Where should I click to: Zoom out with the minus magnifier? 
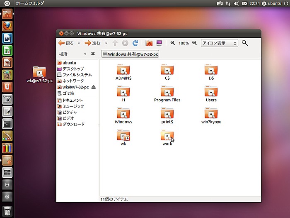tap(173, 43)
